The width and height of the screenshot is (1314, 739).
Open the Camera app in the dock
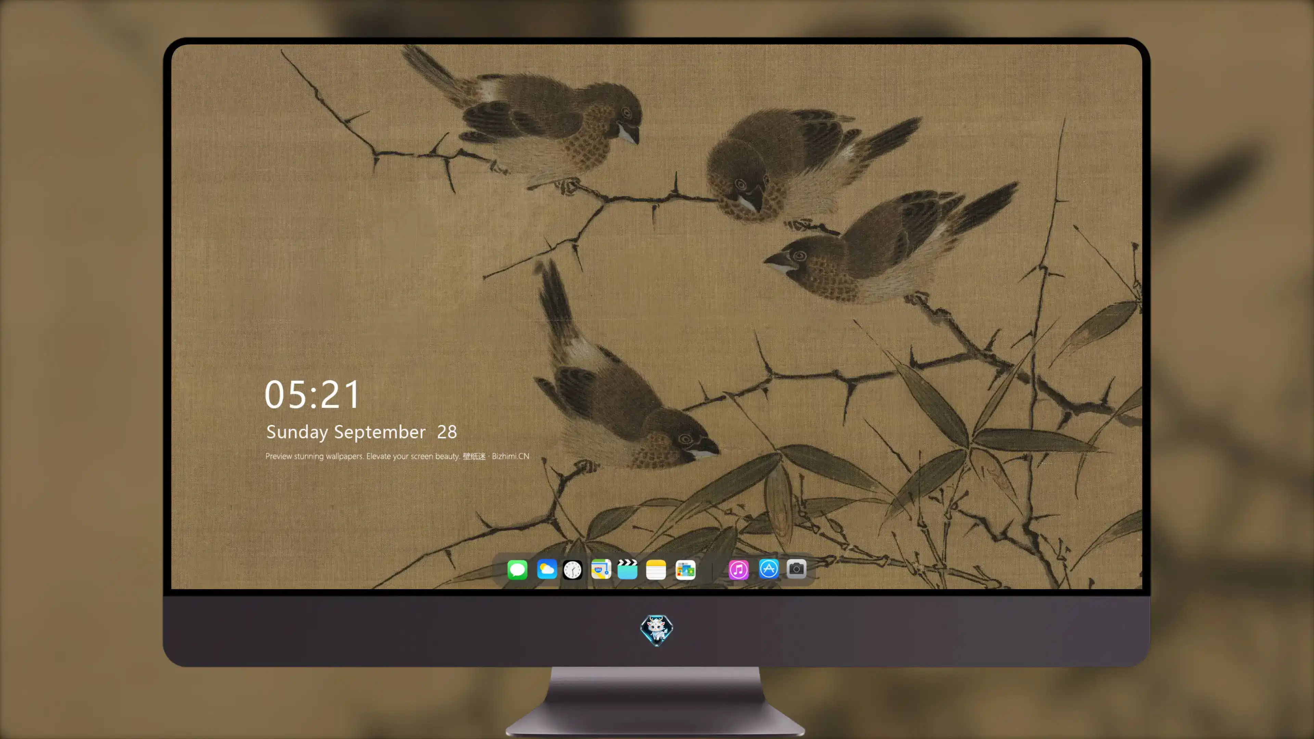796,569
